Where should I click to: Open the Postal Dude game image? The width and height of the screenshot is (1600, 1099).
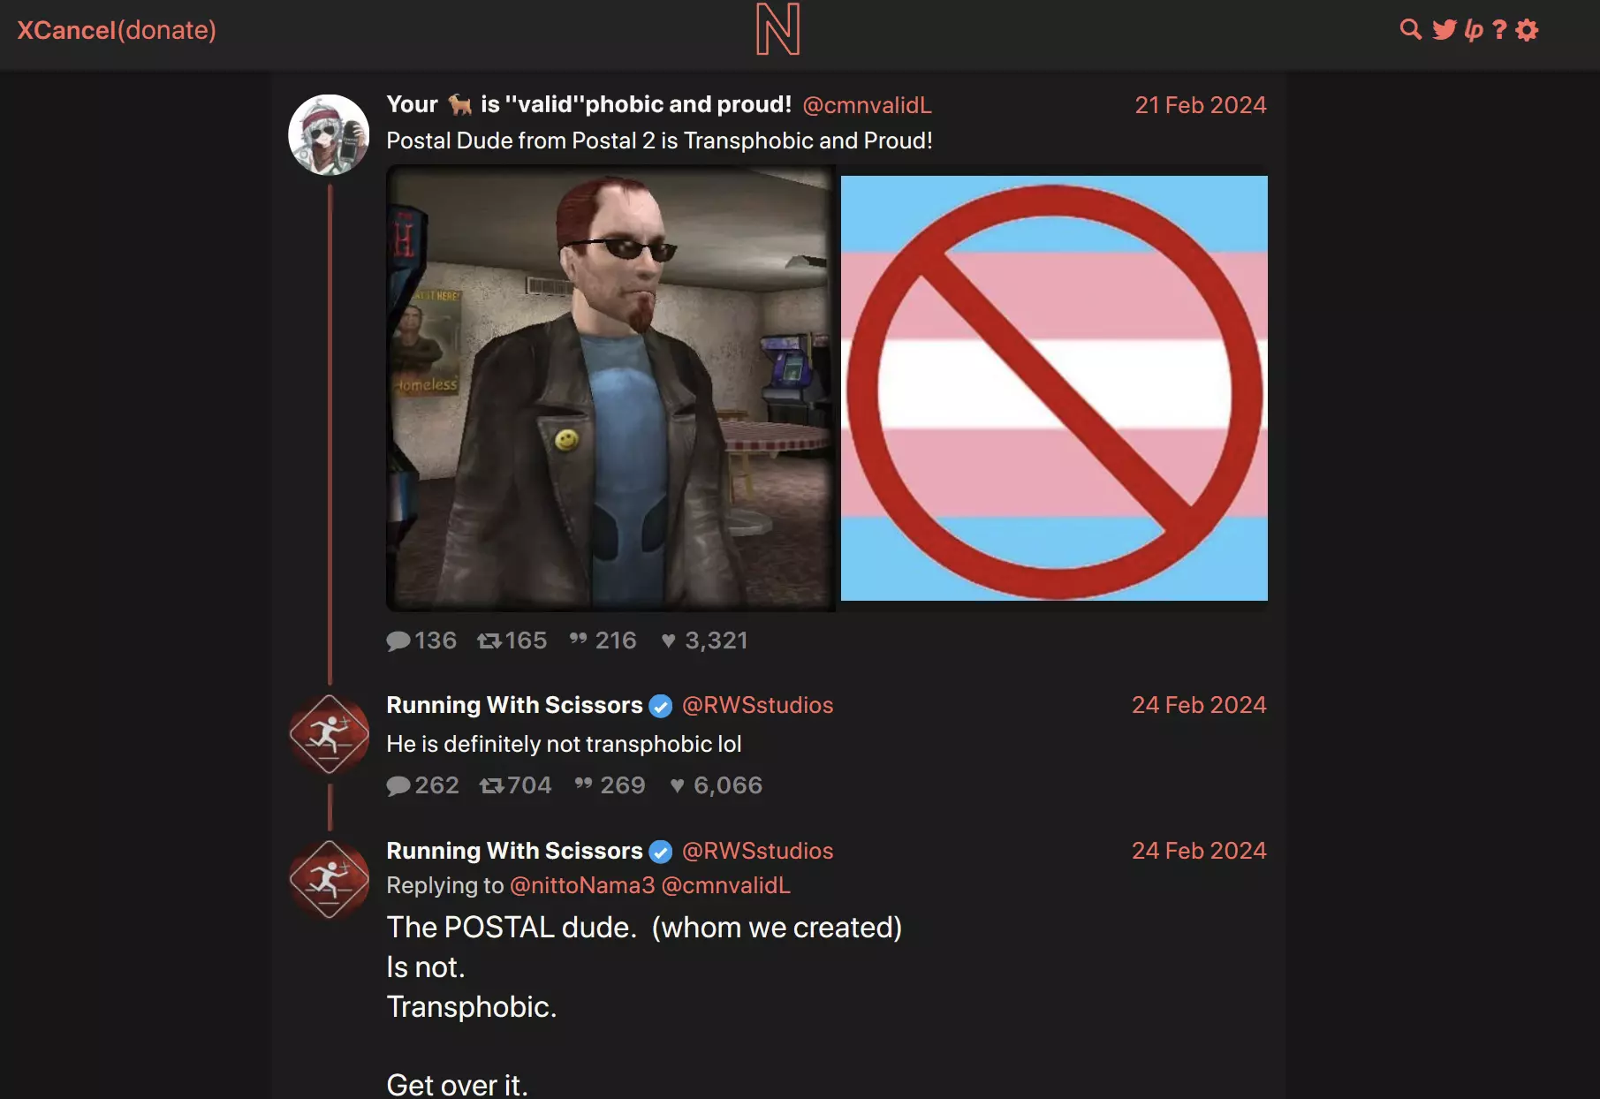click(611, 389)
